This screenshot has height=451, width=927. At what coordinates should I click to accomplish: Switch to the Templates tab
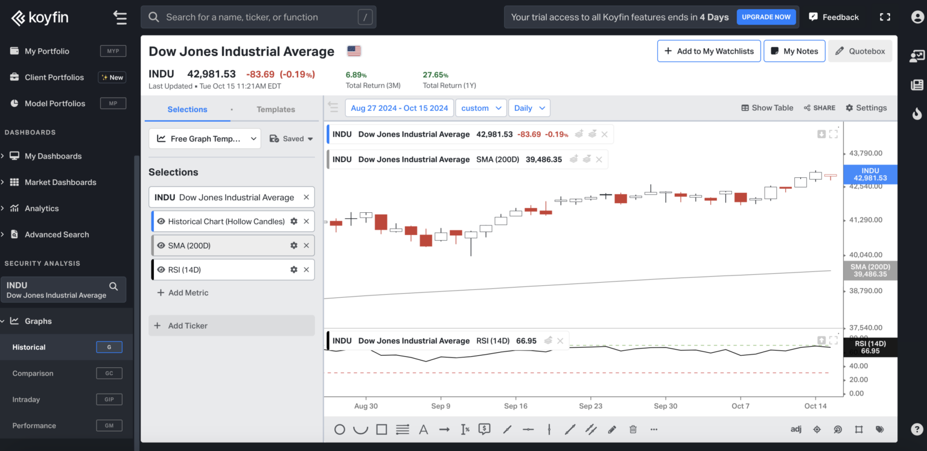coord(276,109)
